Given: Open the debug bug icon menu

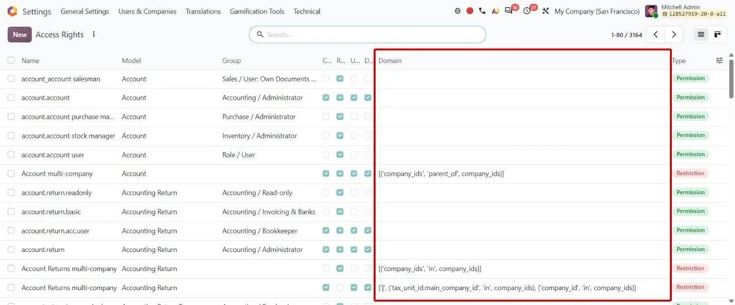Looking at the screenshot, I should 457,11.
